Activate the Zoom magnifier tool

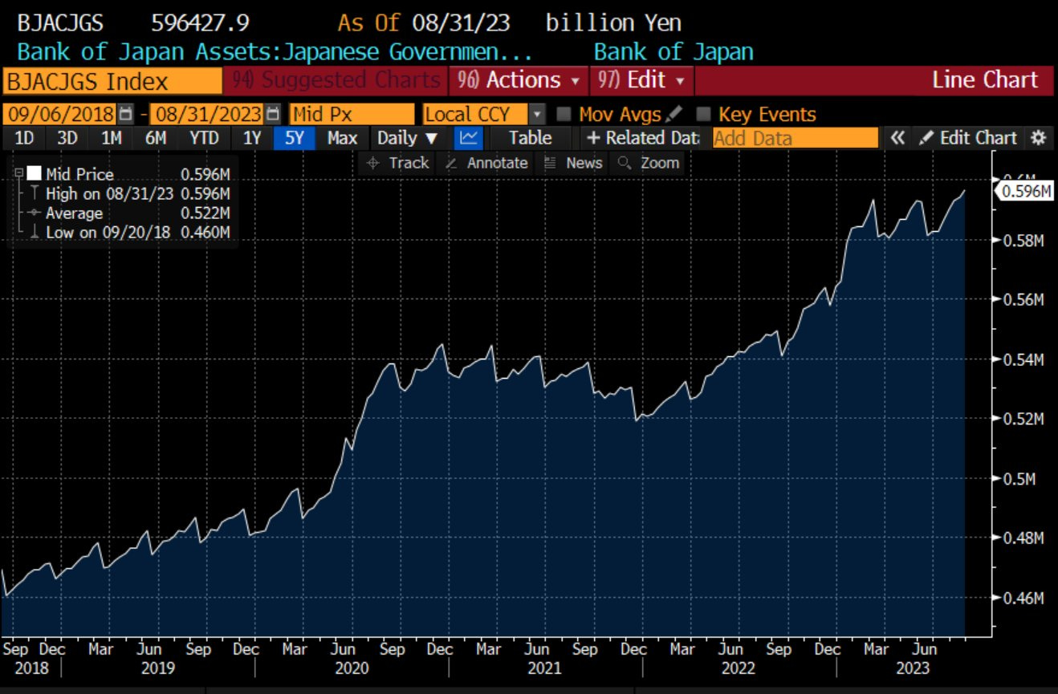(x=649, y=163)
